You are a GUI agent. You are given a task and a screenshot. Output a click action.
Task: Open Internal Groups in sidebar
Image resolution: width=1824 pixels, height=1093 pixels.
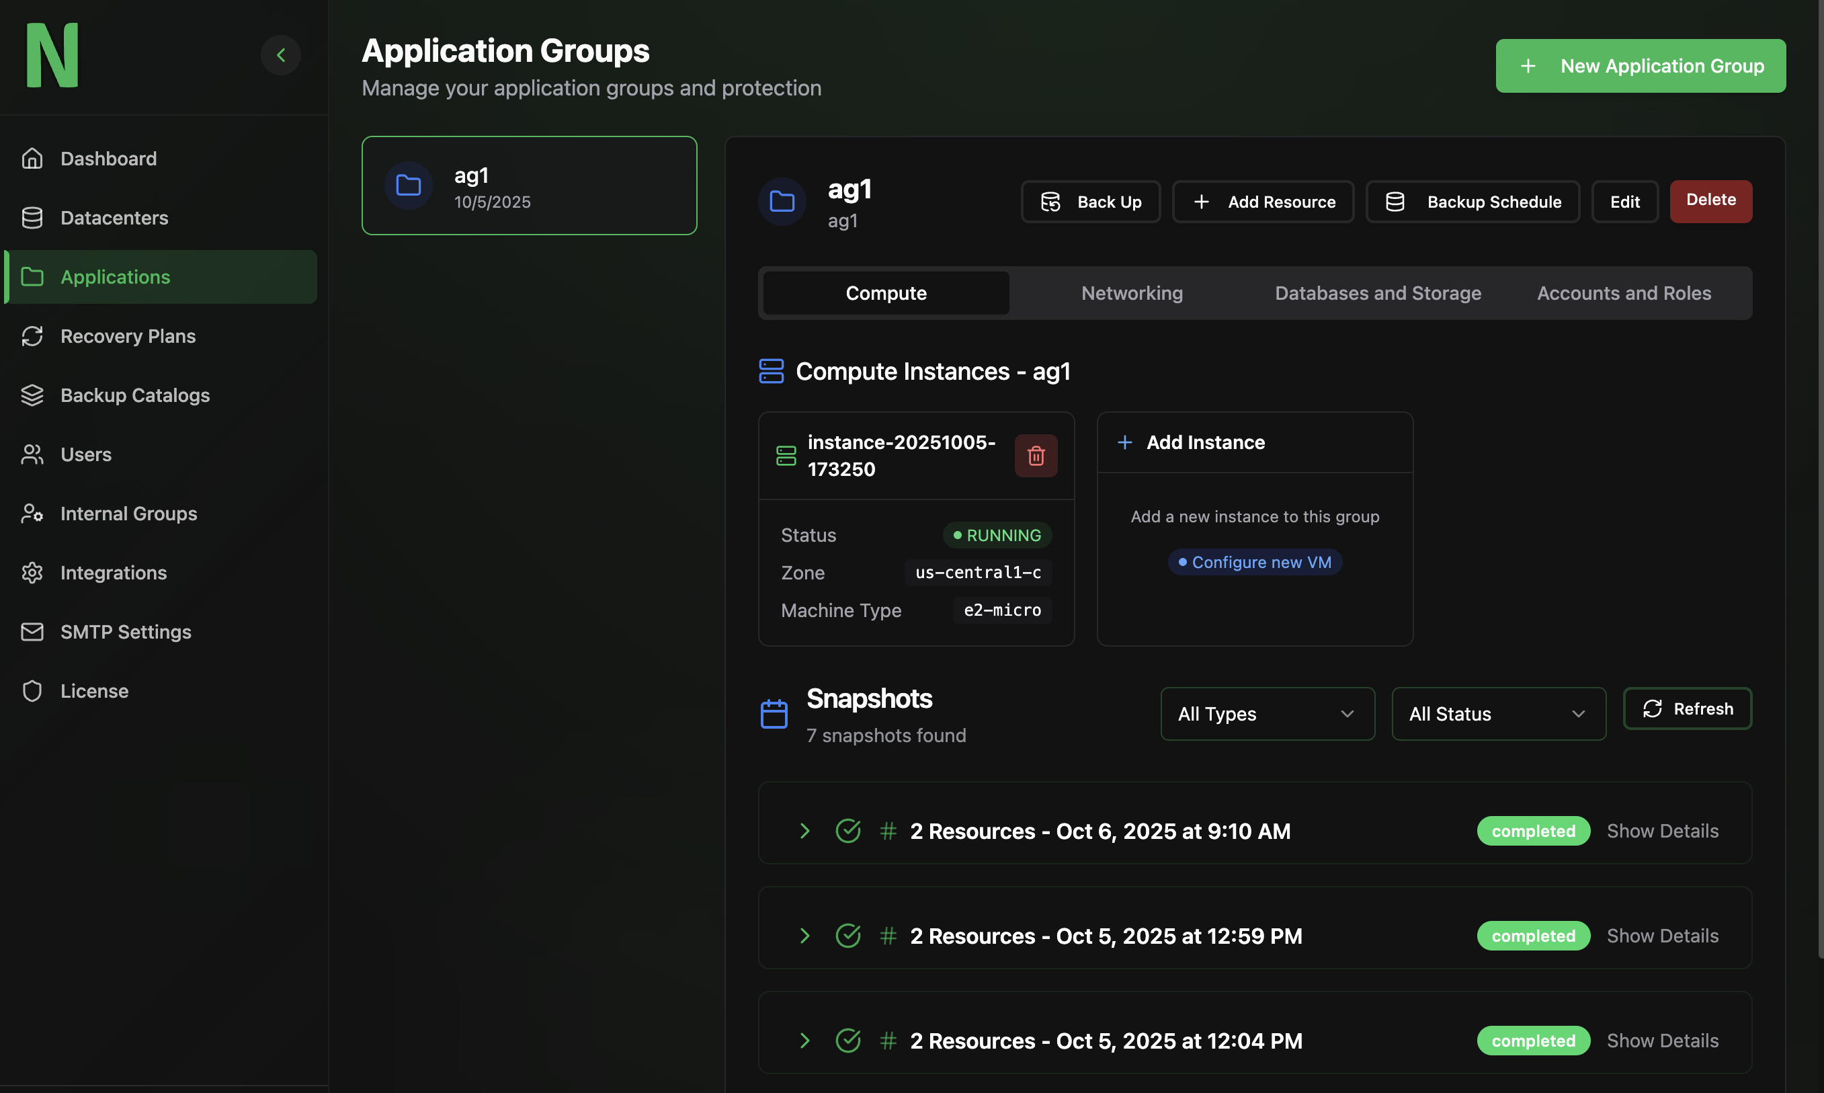tap(128, 514)
